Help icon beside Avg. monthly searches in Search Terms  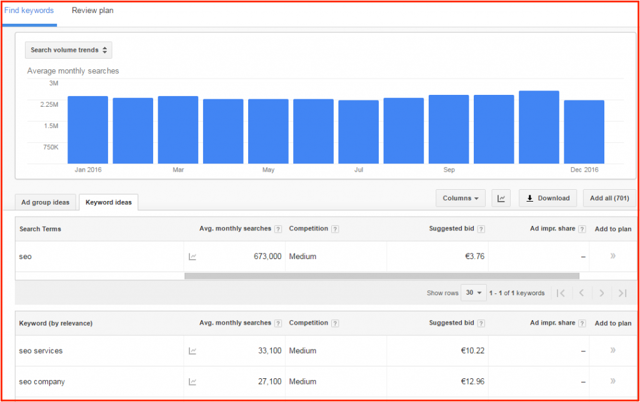(x=278, y=229)
